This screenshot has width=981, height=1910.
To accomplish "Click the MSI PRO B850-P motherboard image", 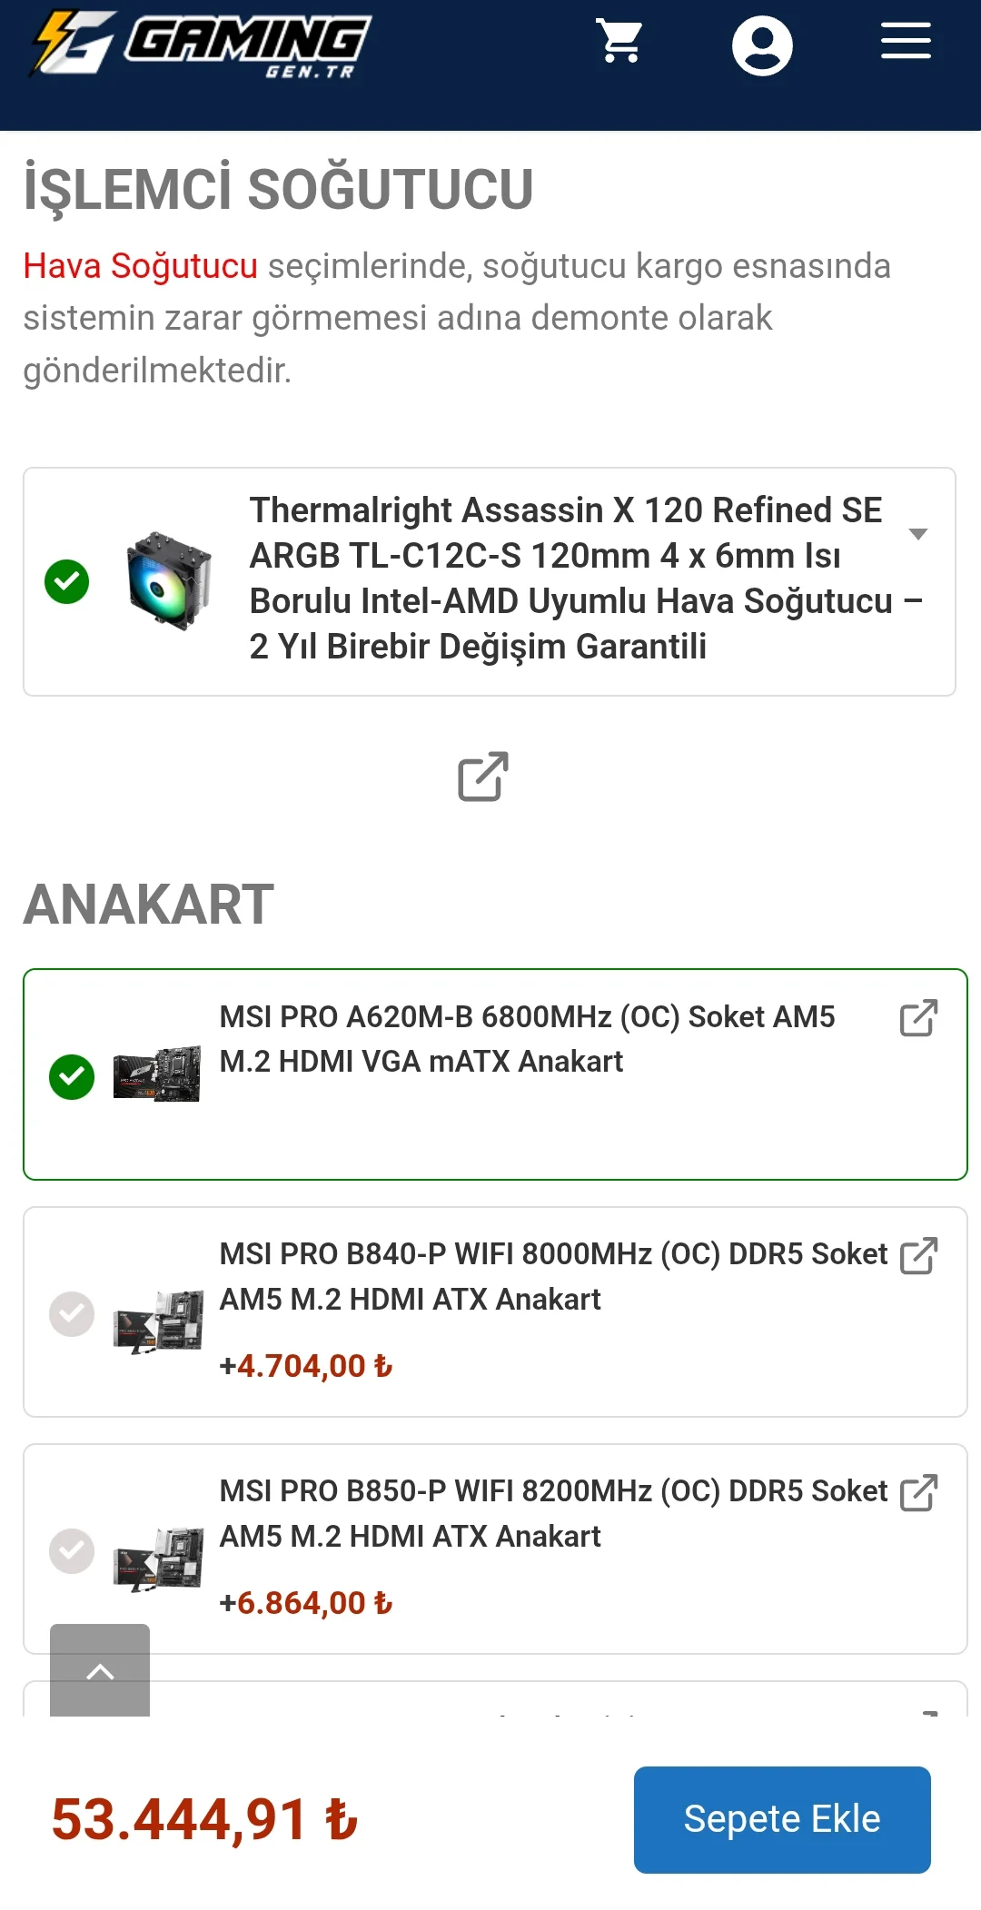I will pos(158,1559).
